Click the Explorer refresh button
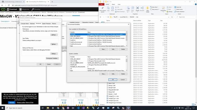 pos(172,17)
